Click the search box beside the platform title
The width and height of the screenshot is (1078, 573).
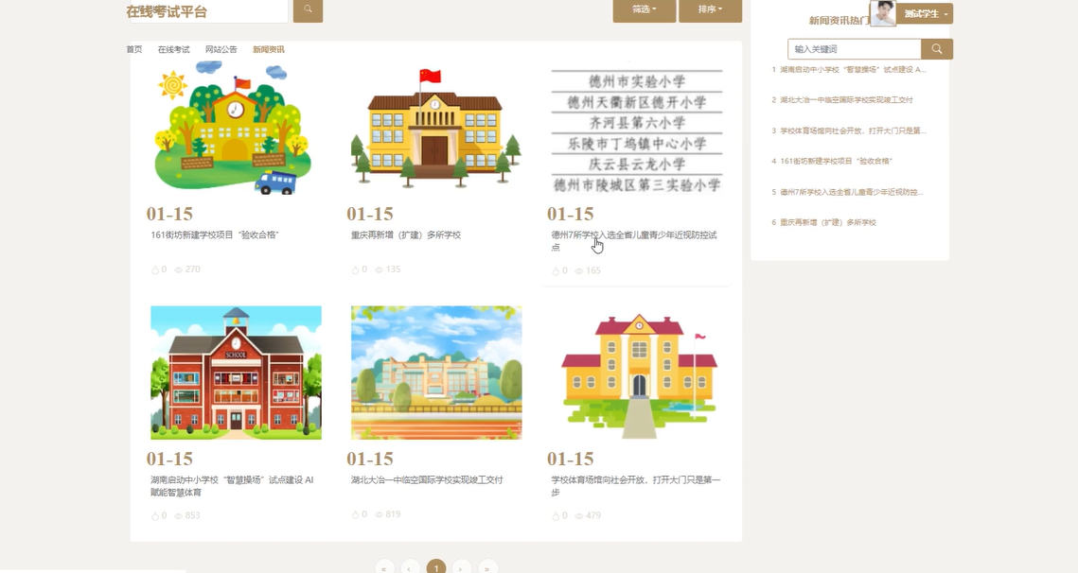pyautogui.click(x=209, y=11)
